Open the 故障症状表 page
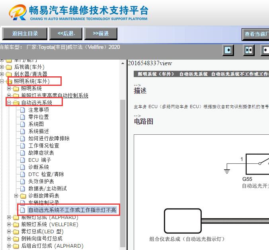 click(x=41, y=153)
